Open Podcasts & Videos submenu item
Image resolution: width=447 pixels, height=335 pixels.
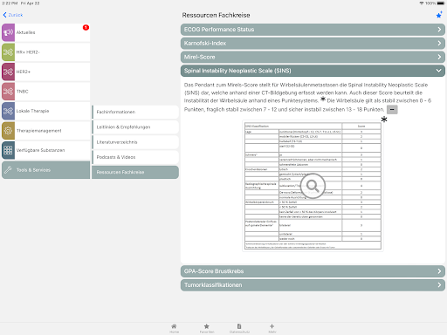(135, 157)
